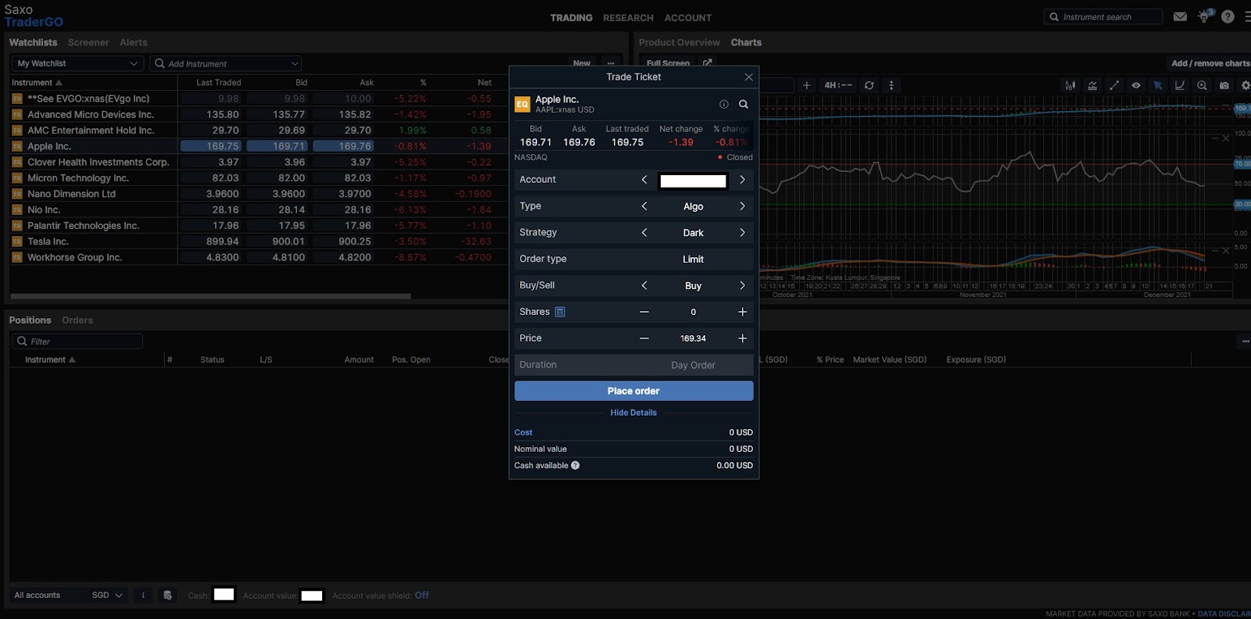Click the next arrow for Buy/Sell

tap(742, 286)
